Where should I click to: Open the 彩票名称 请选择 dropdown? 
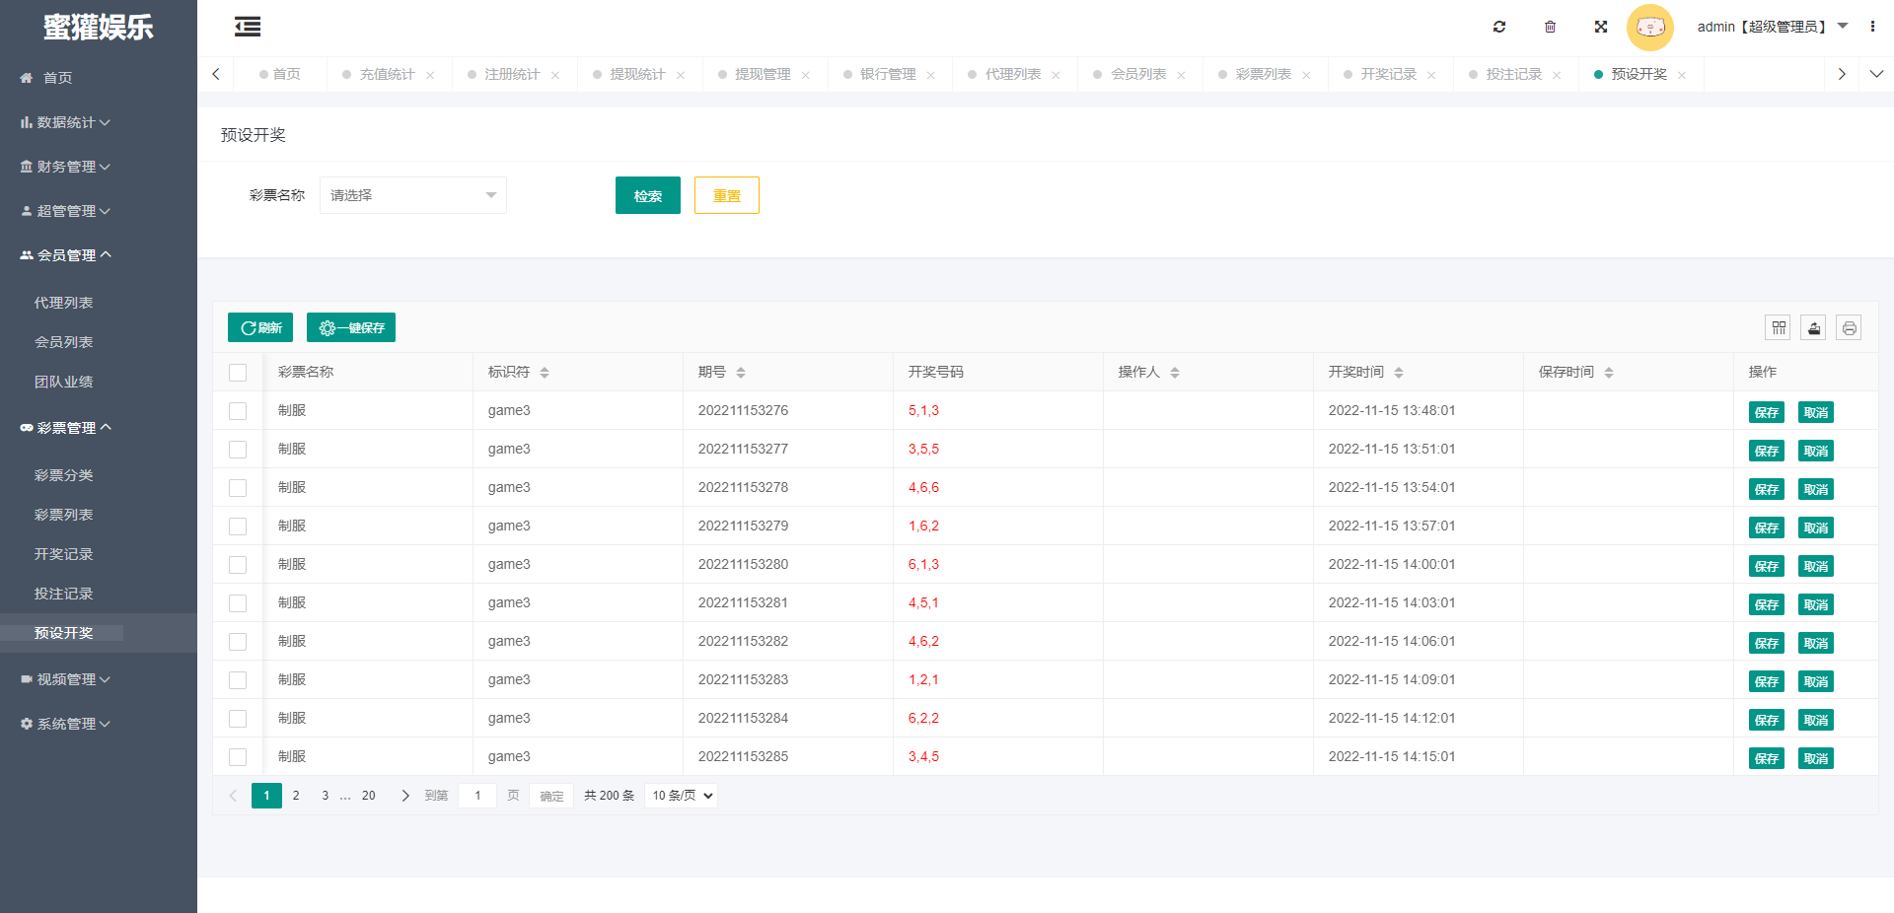click(412, 195)
